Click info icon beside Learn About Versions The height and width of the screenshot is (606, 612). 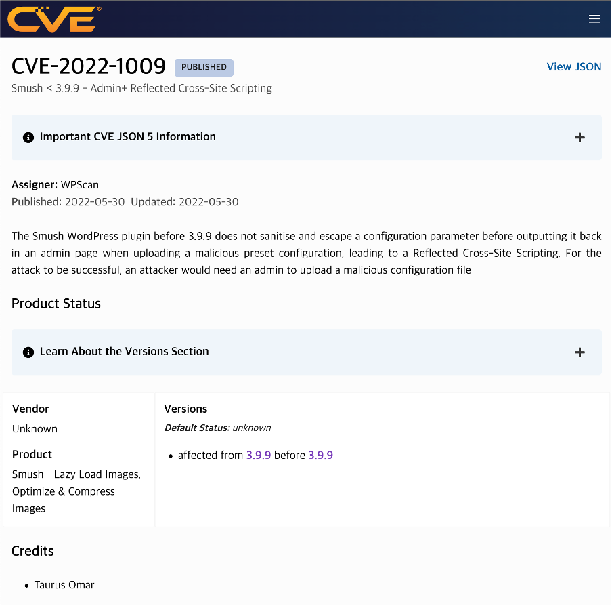click(x=28, y=352)
